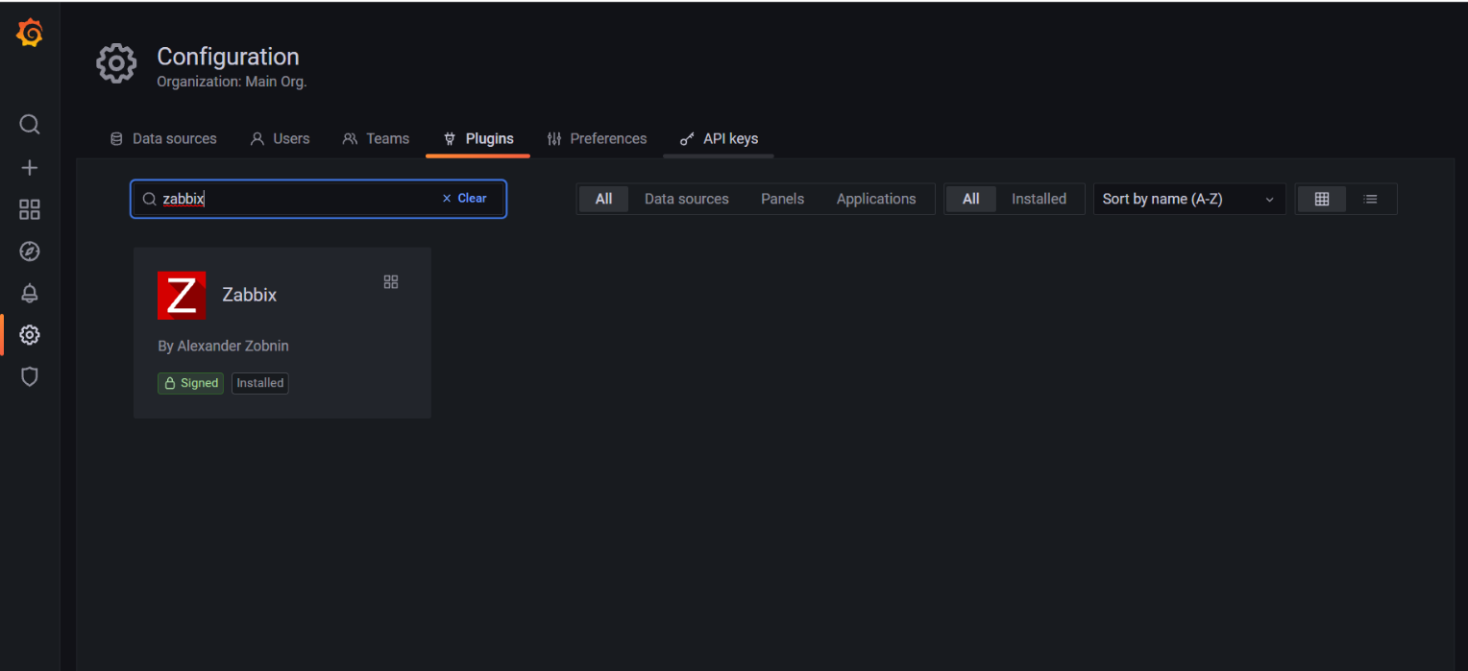The width and height of the screenshot is (1468, 671).
Task: Filter plugins by Panels type
Action: click(783, 199)
